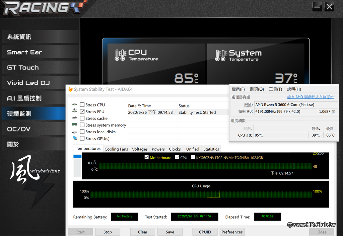Image resolution: width=343 pixels, height=236 pixels.
Task: Open A.I 風扇控制 in Racing sidebar
Action: (x=34, y=98)
